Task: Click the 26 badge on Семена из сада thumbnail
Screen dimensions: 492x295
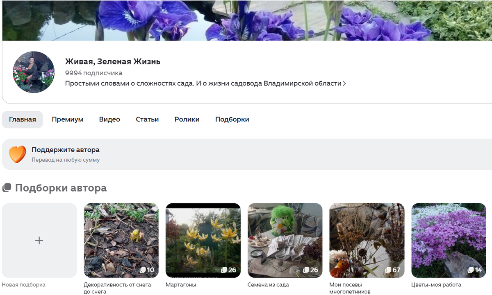Action: [x=311, y=270]
